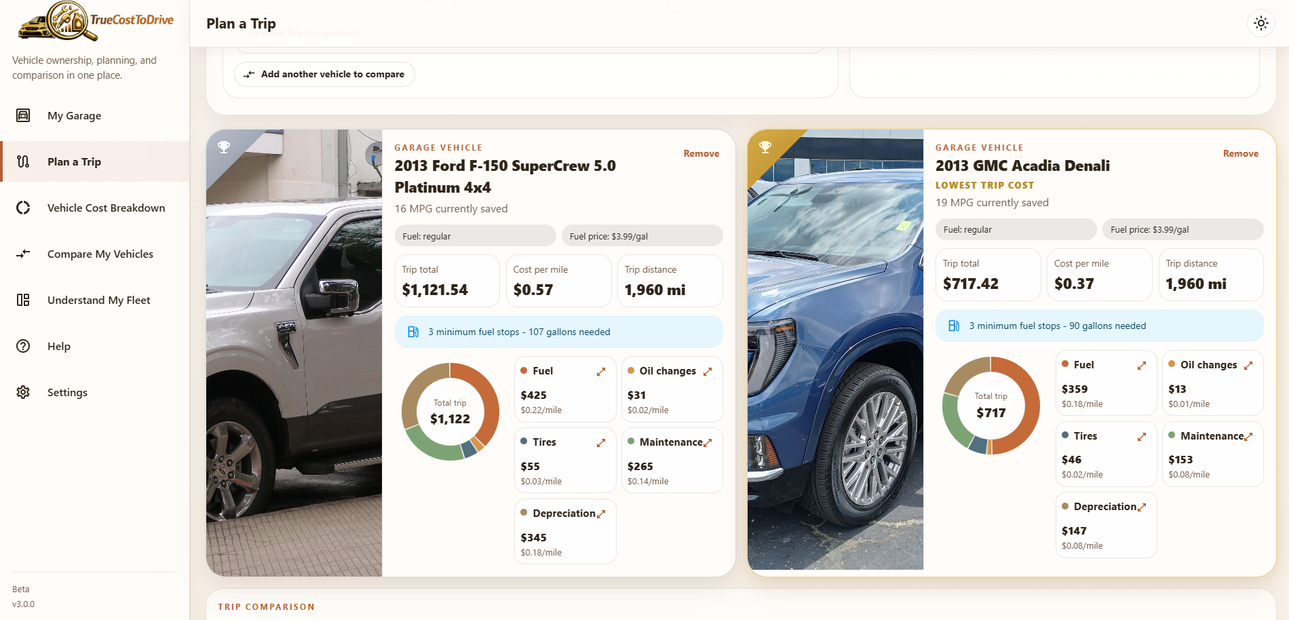The image size is (1289, 620).
Task: Click the GMC Acadia Denali vehicle photo
Action: click(836, 349)
